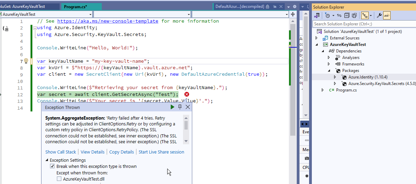Click Search Solution Explorer input field
416x184 pixels.
point(364,24)
